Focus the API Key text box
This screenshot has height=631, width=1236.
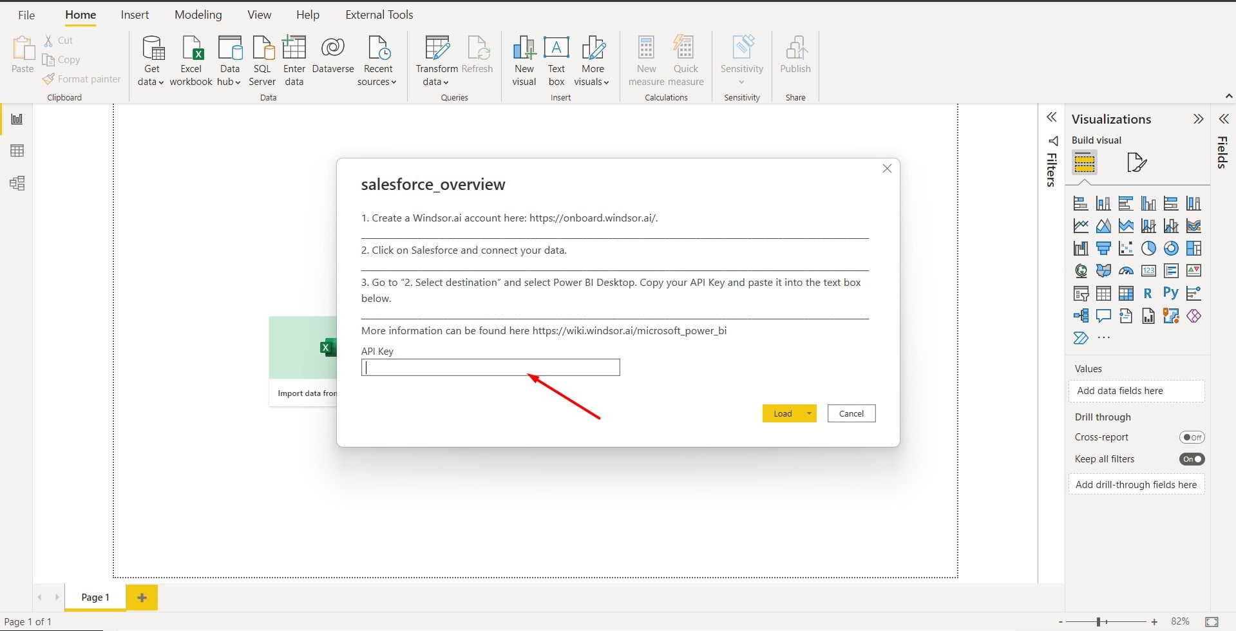[x=491, y=368]
